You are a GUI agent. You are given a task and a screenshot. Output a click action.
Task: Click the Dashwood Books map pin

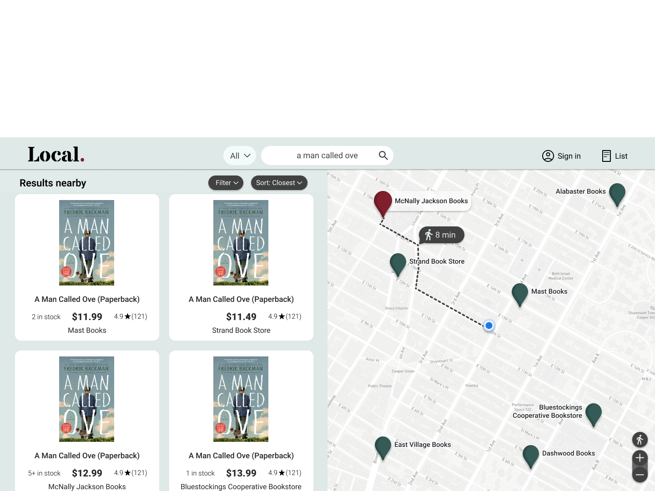tap(531, 456)
